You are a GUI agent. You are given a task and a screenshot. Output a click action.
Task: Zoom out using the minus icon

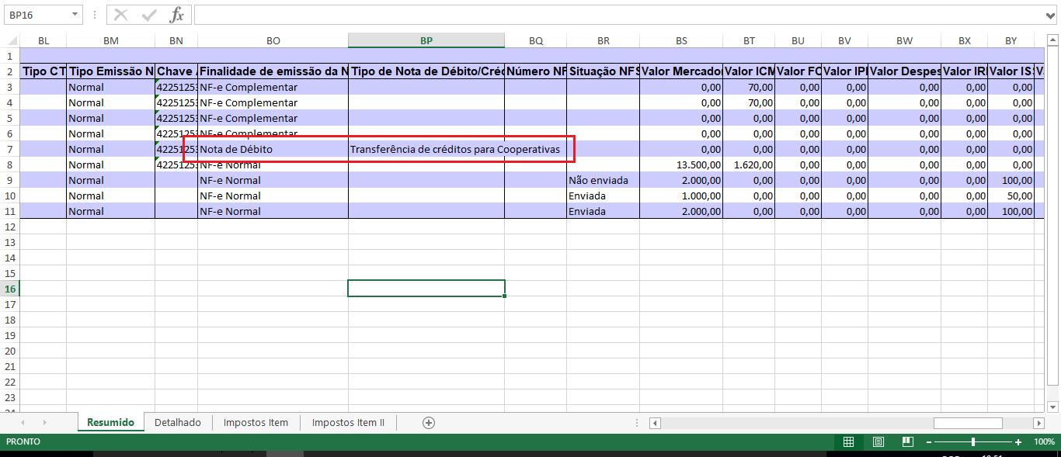(x=927, y=441)
